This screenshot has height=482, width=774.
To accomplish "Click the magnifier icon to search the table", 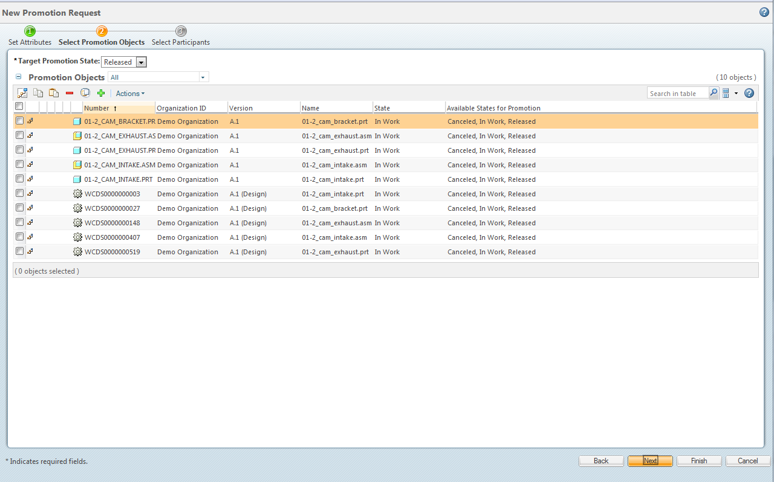I will 714,93.
